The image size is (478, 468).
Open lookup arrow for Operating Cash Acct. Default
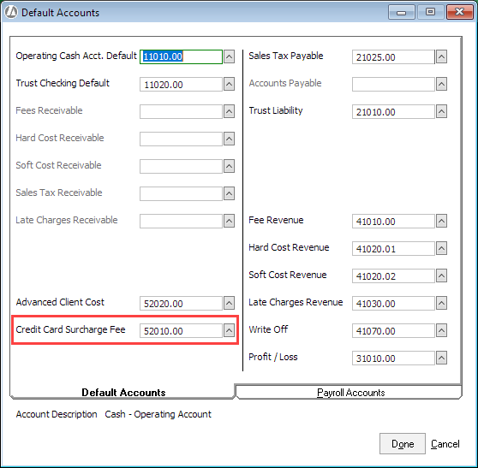(229, 56)
